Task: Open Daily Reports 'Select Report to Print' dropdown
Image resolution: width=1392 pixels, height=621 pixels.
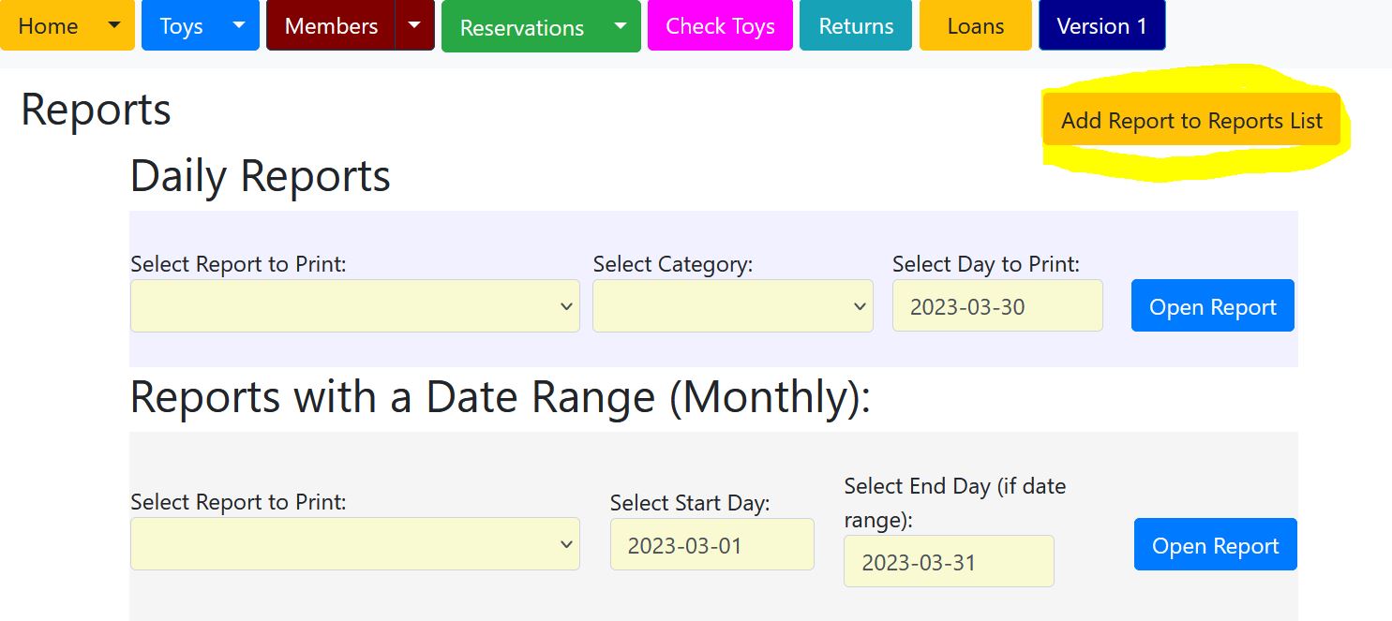Action: click(354, 306)
